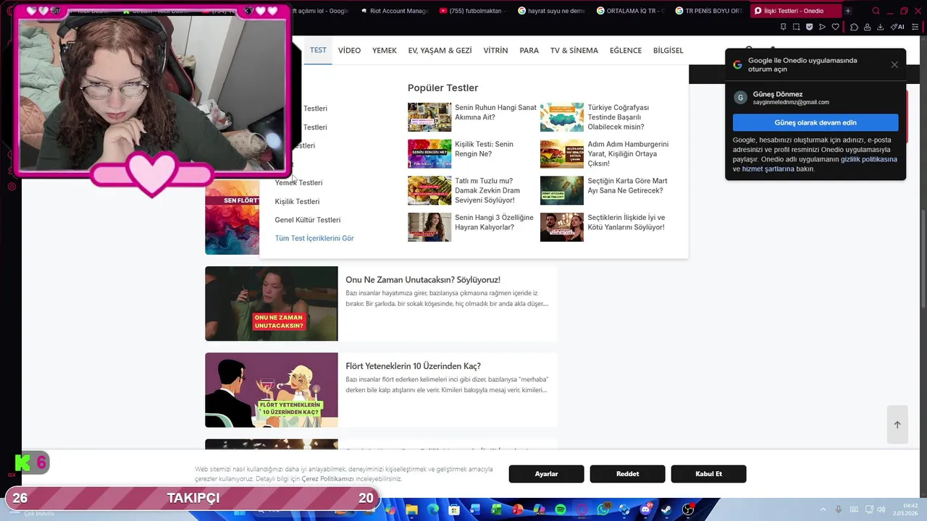Screen dimensions: 927x521
Task: Click the Reddet cookie button
Action: 627,474
